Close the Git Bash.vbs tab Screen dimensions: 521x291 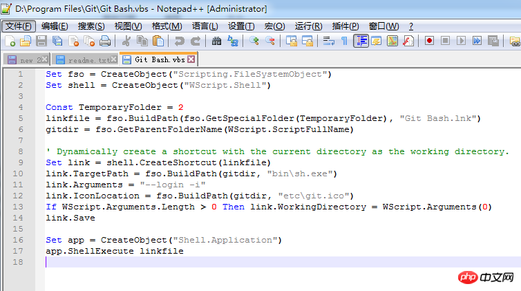point(191,59)
